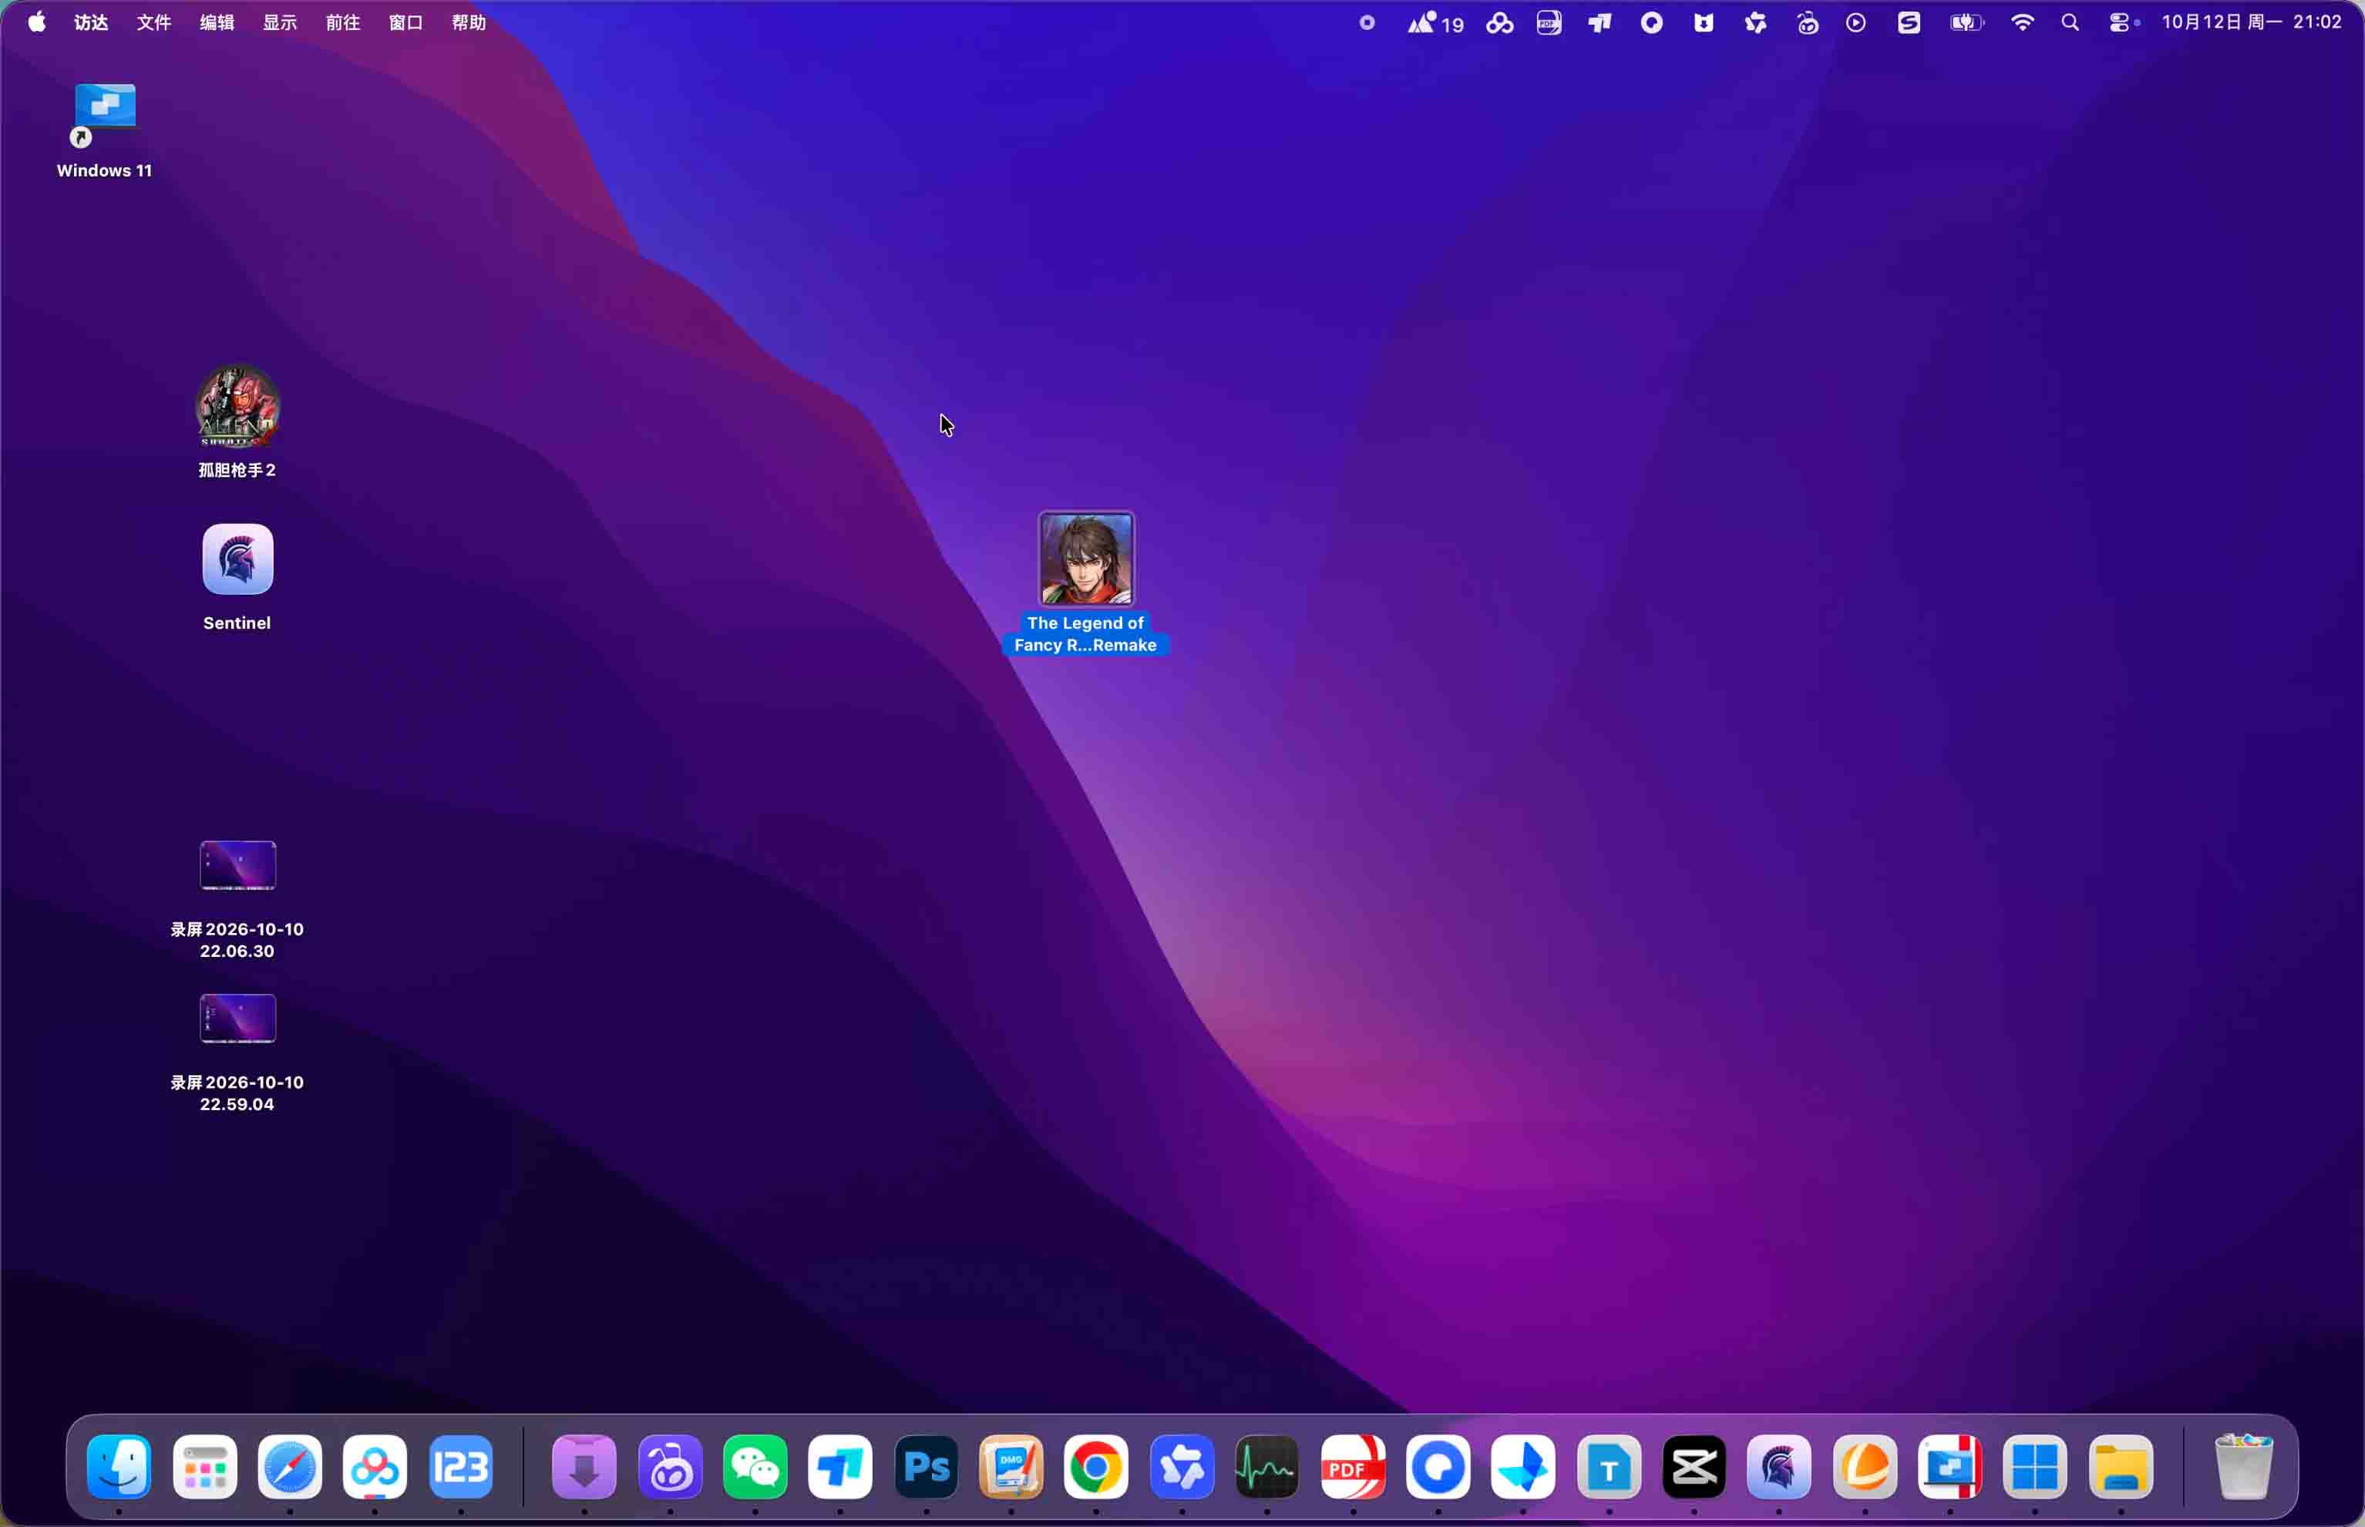Open Launchpad in the Dock

(205, 1466)
